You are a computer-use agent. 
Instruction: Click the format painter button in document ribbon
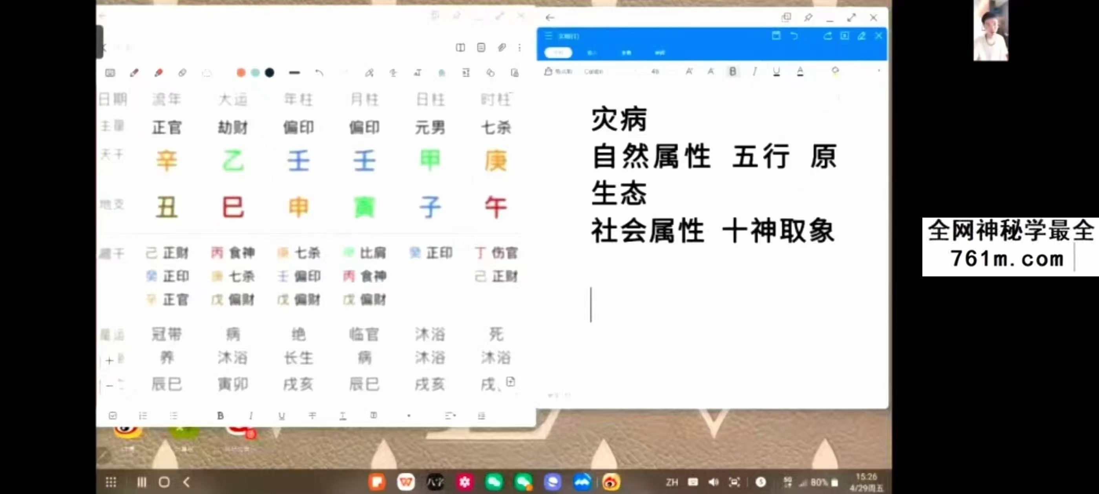click(x=558, y=72)
